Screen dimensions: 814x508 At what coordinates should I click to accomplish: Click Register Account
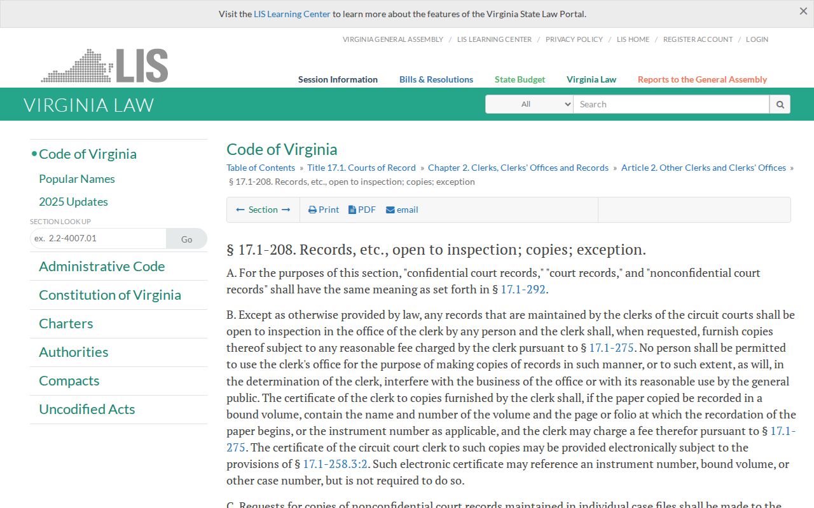coord(698,39)
